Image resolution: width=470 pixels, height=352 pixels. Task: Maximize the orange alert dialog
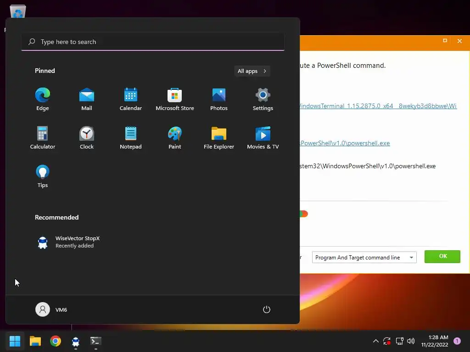pos(445,41)
